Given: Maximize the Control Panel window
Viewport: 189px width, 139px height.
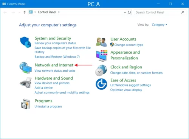Looking at the screenshot, I should [x=170, y=4].
